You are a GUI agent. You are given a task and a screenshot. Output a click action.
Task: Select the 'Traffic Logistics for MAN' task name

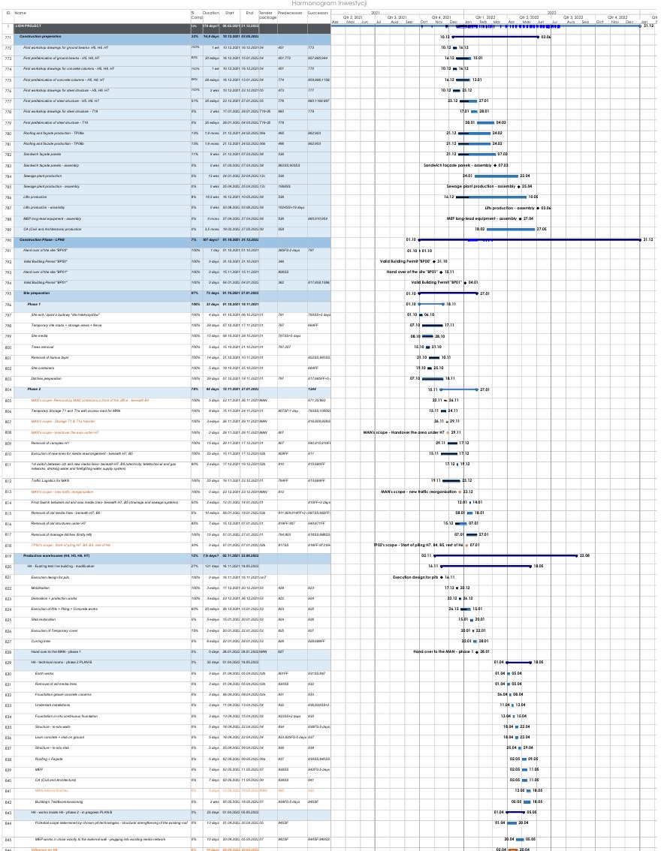pos(50,481)
